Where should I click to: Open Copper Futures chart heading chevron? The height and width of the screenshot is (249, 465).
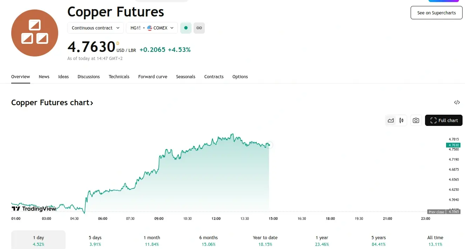click(92, 103)
